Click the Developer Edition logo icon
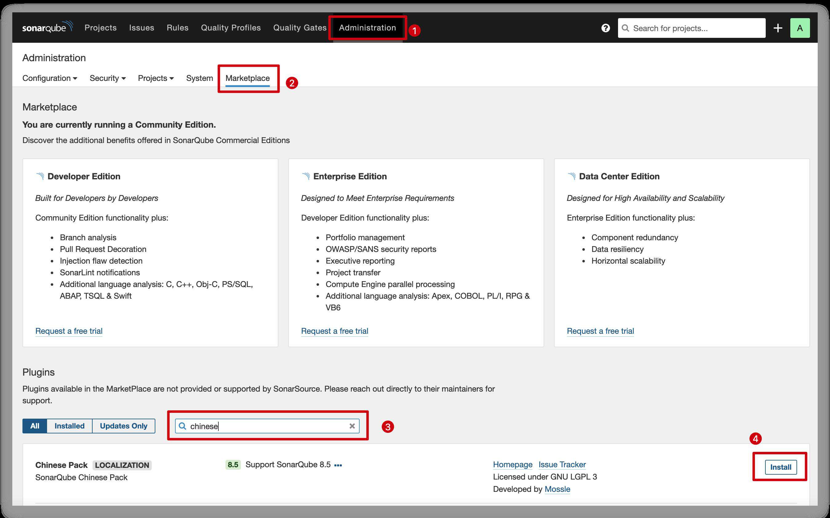830x518 pixels. pyautogui.click(x=40, y=176)
